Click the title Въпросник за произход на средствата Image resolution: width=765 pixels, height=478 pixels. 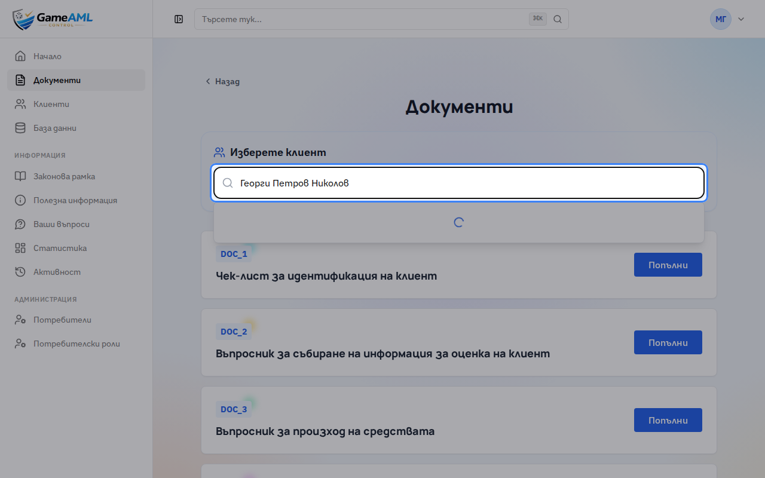(325, 431)
